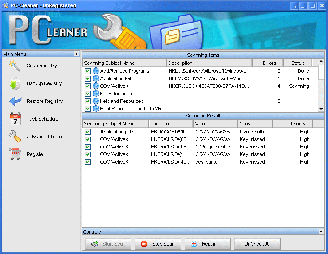Open Register from Main Menu

(36, 154)
